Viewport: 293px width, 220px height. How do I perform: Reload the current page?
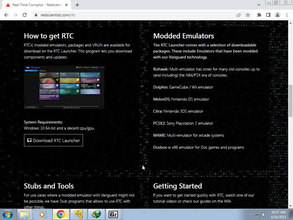(25, 15)
